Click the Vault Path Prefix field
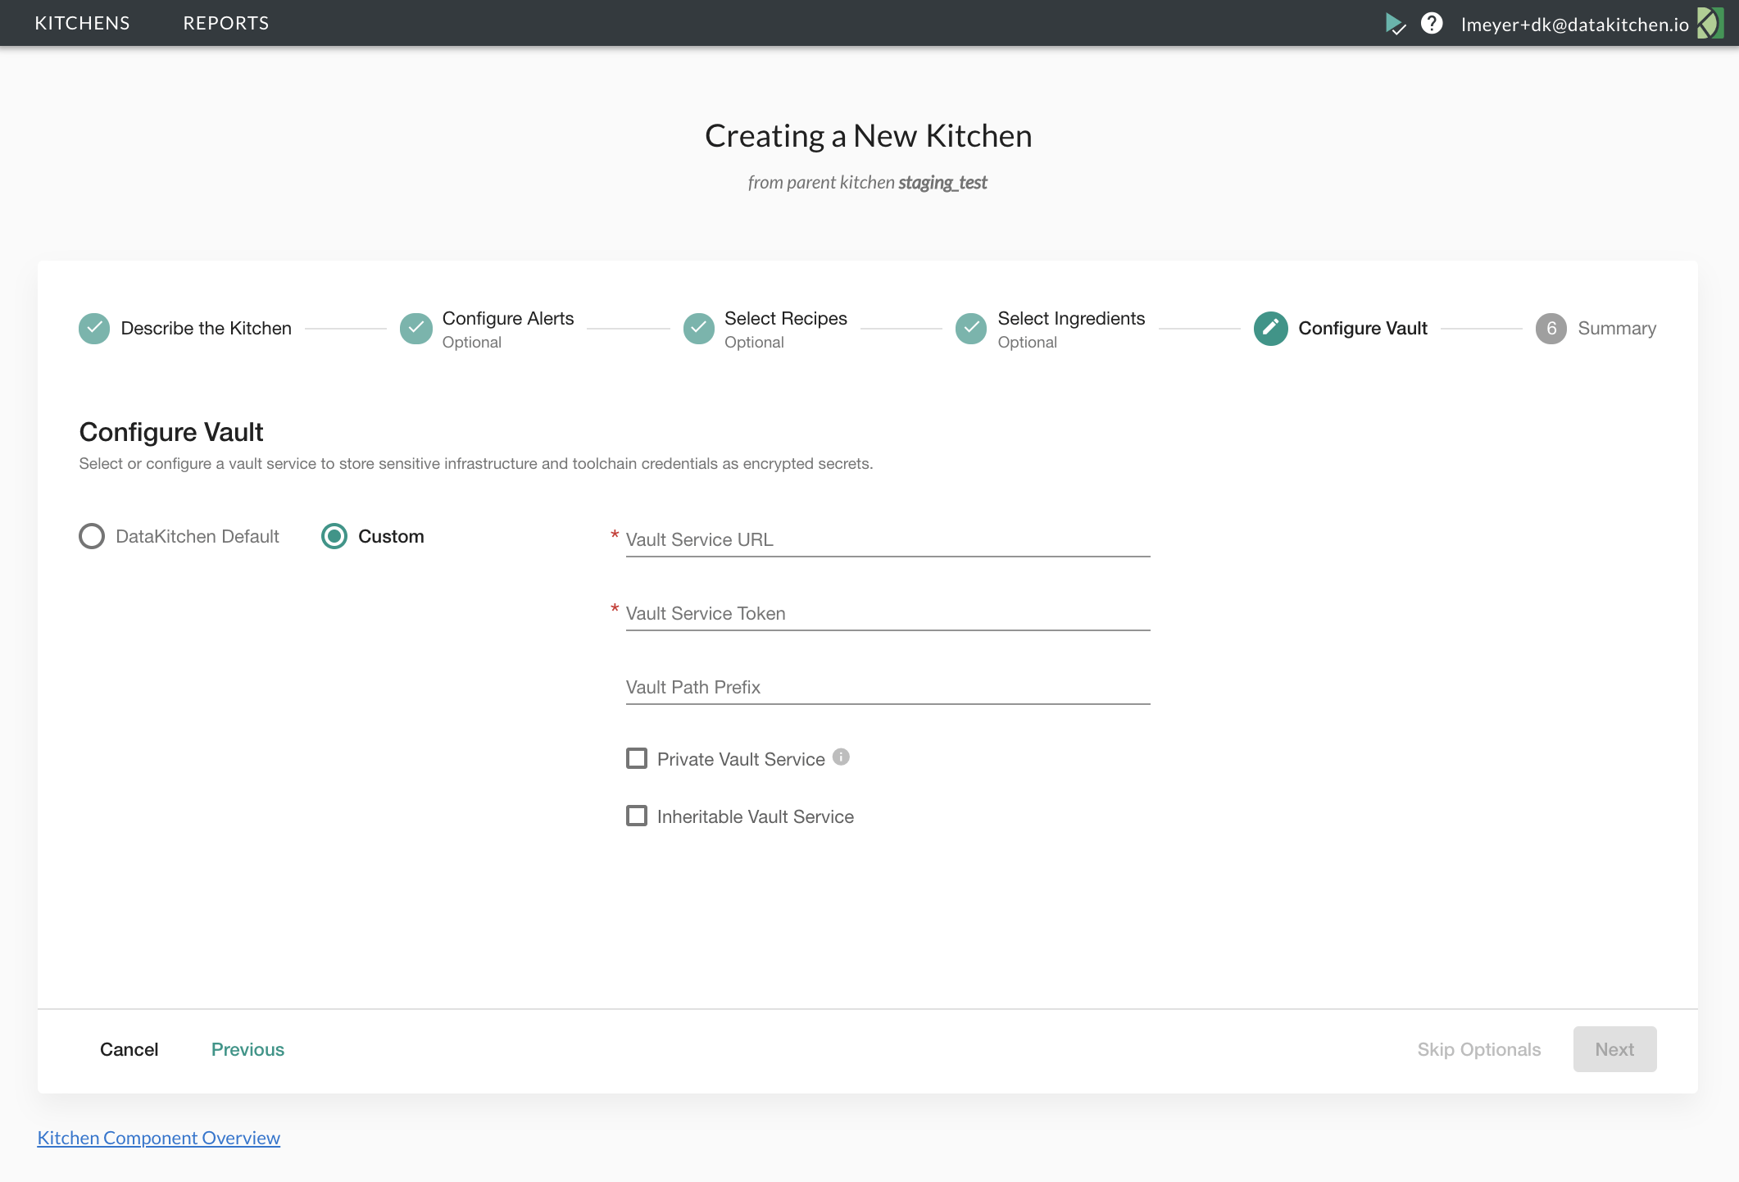The height and width of the screenshot is (1182, 1739). [x=887, y=687]
